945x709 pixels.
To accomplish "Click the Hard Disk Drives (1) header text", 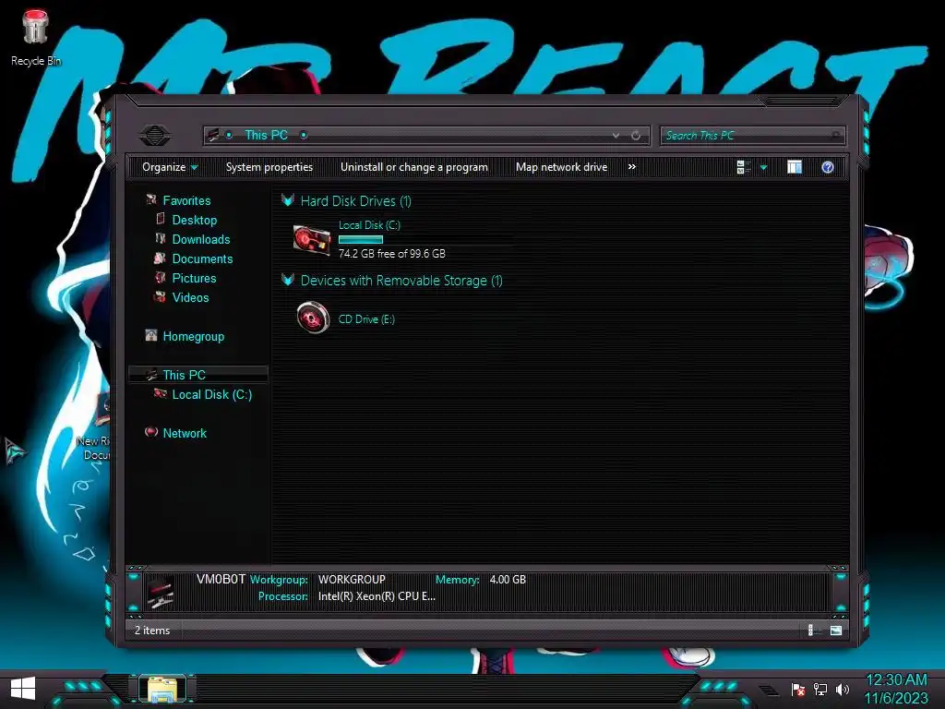I will pyautogui.click(x=355, y=200).
